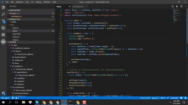188x105 pixels.
Task: Open the Debug menu
Action: click(38, 2)
